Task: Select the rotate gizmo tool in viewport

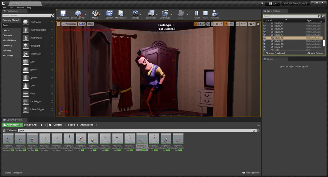Action: 200,24
